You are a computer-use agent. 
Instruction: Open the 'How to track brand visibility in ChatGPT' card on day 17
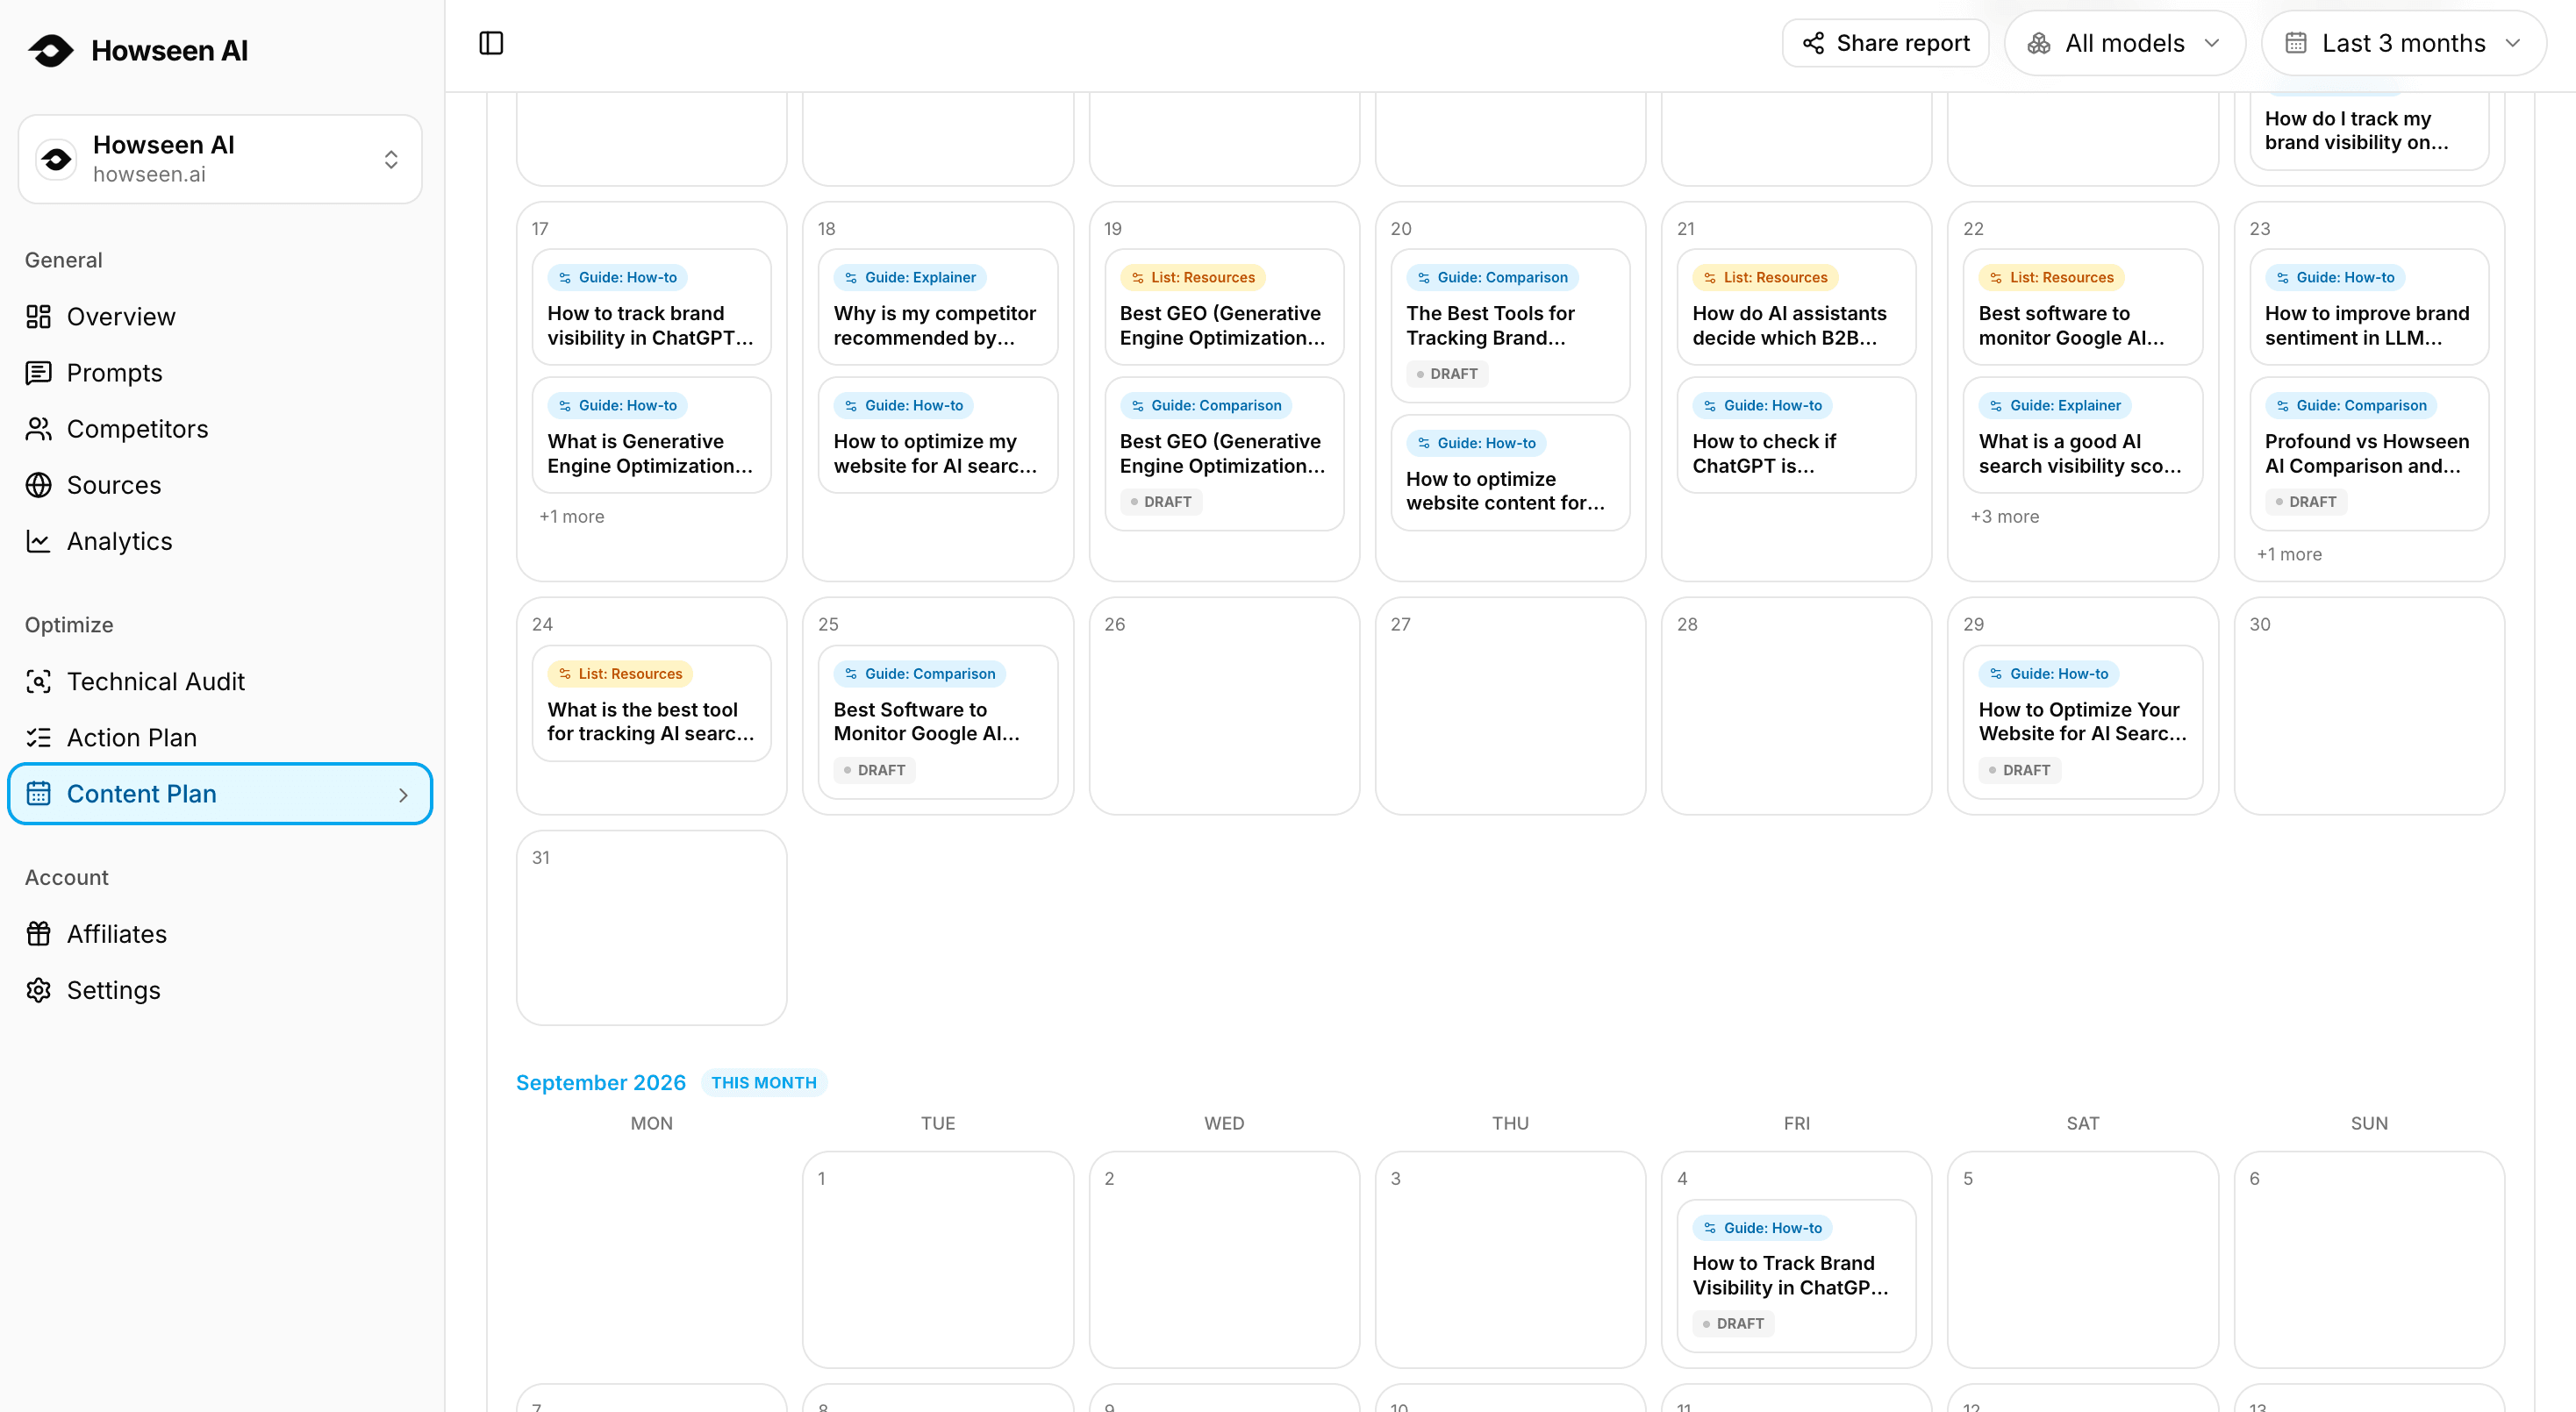(651, 308)
